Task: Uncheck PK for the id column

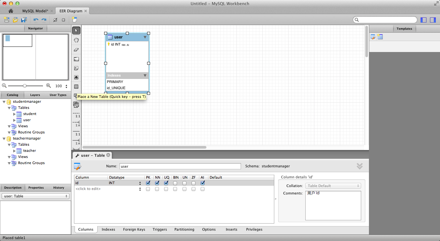Action: click(x=148, y=183)
